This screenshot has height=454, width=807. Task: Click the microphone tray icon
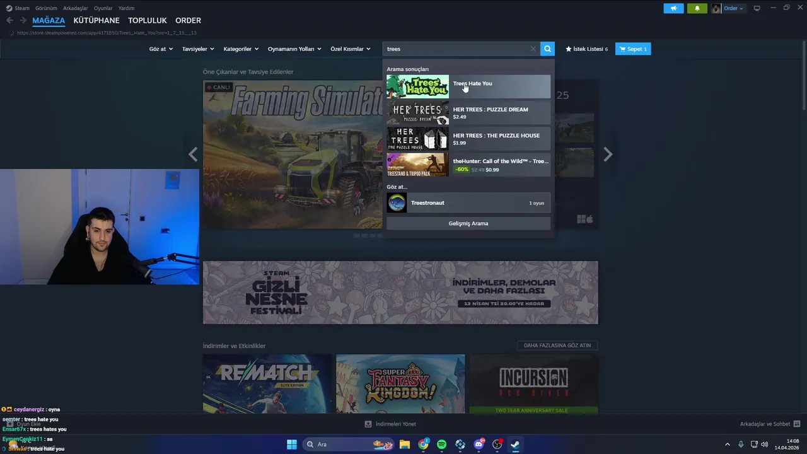click(x=741, y=445)
